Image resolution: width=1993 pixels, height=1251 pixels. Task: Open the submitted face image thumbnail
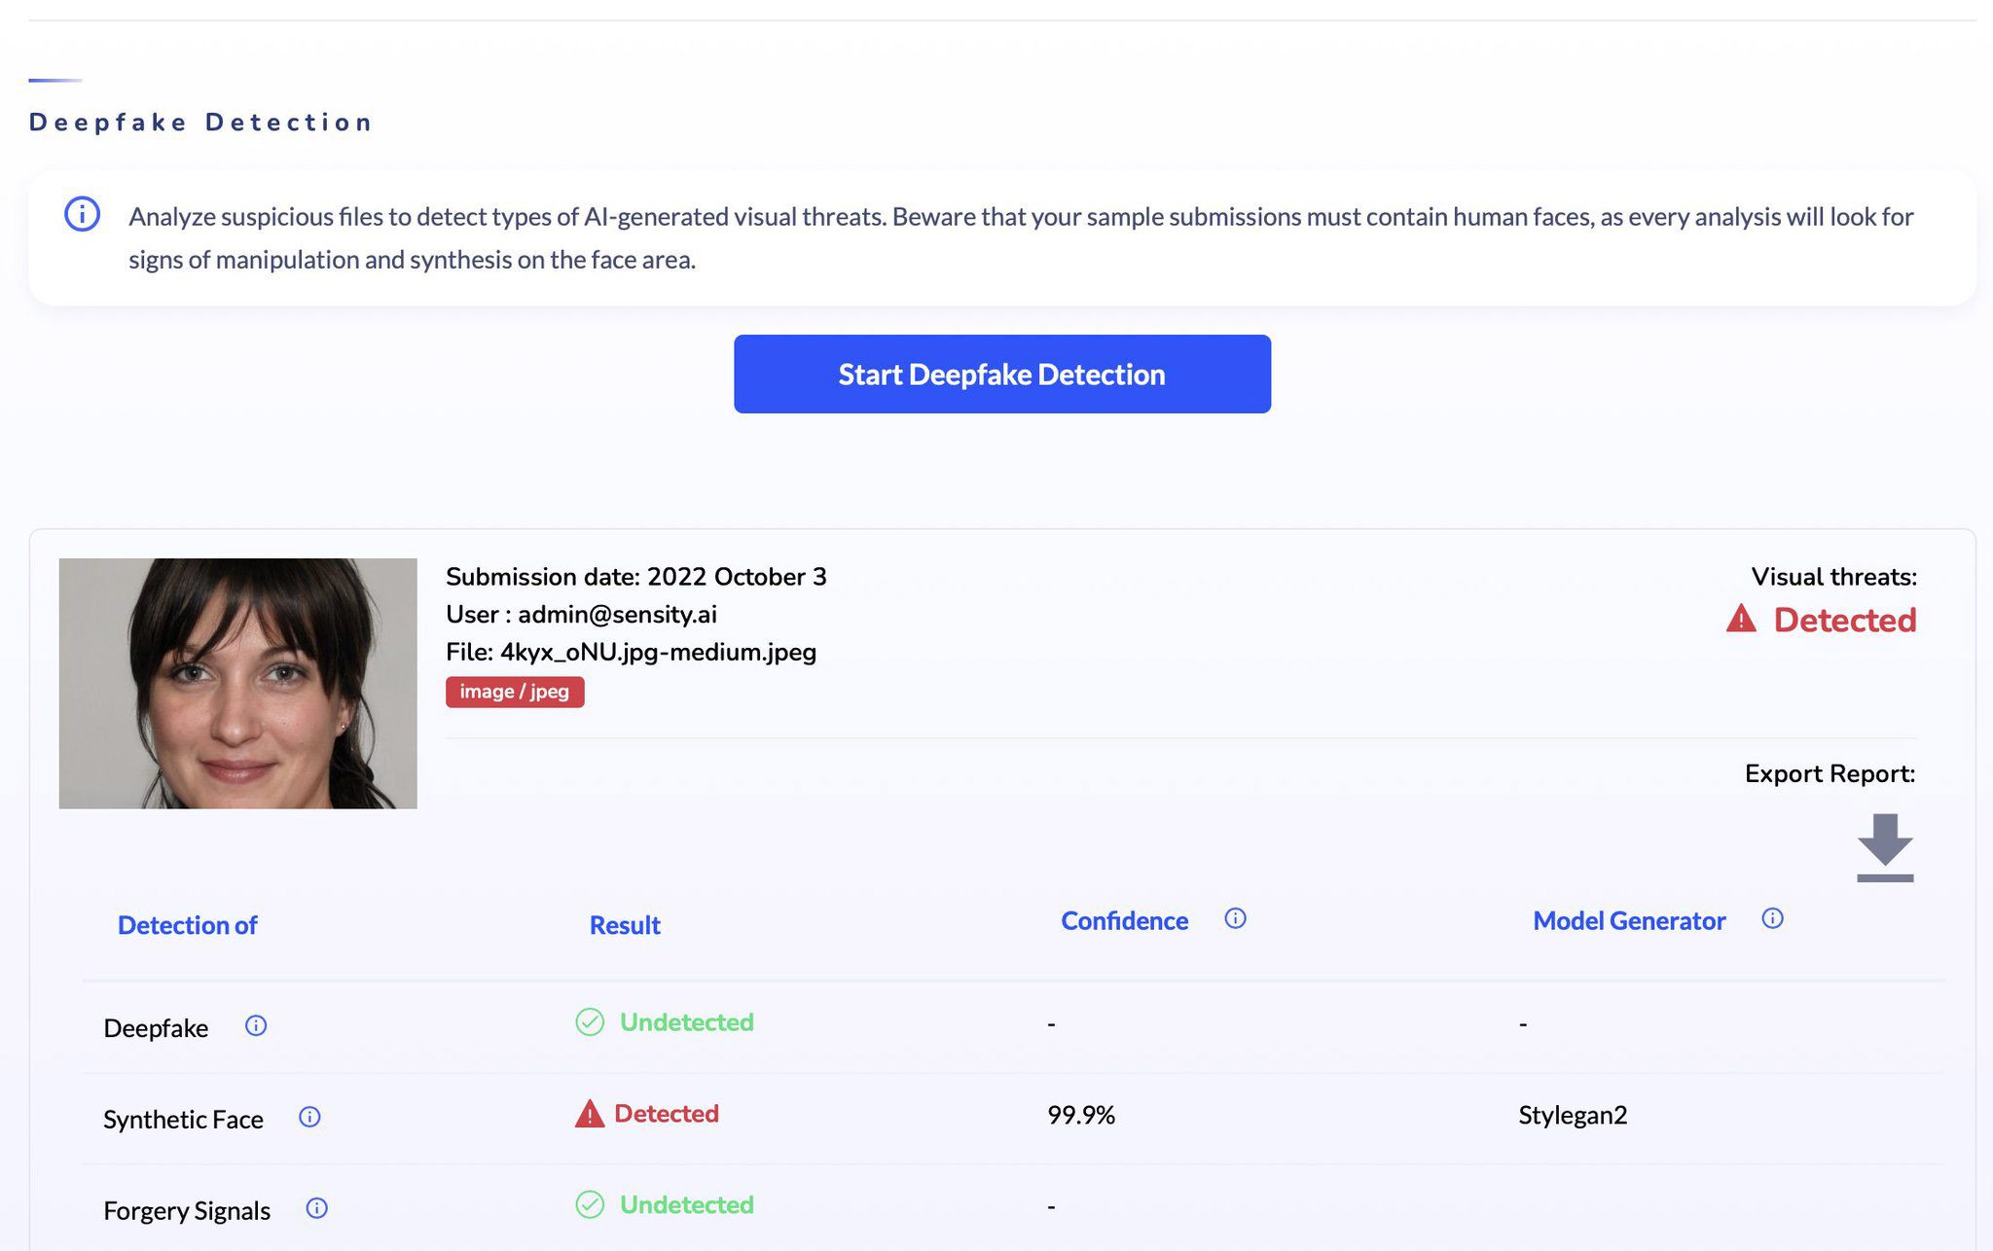pos(237,683)
